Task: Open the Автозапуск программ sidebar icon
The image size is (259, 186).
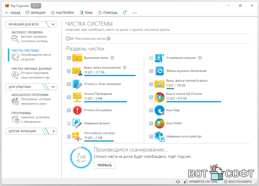Action: (x=15, y=101)
